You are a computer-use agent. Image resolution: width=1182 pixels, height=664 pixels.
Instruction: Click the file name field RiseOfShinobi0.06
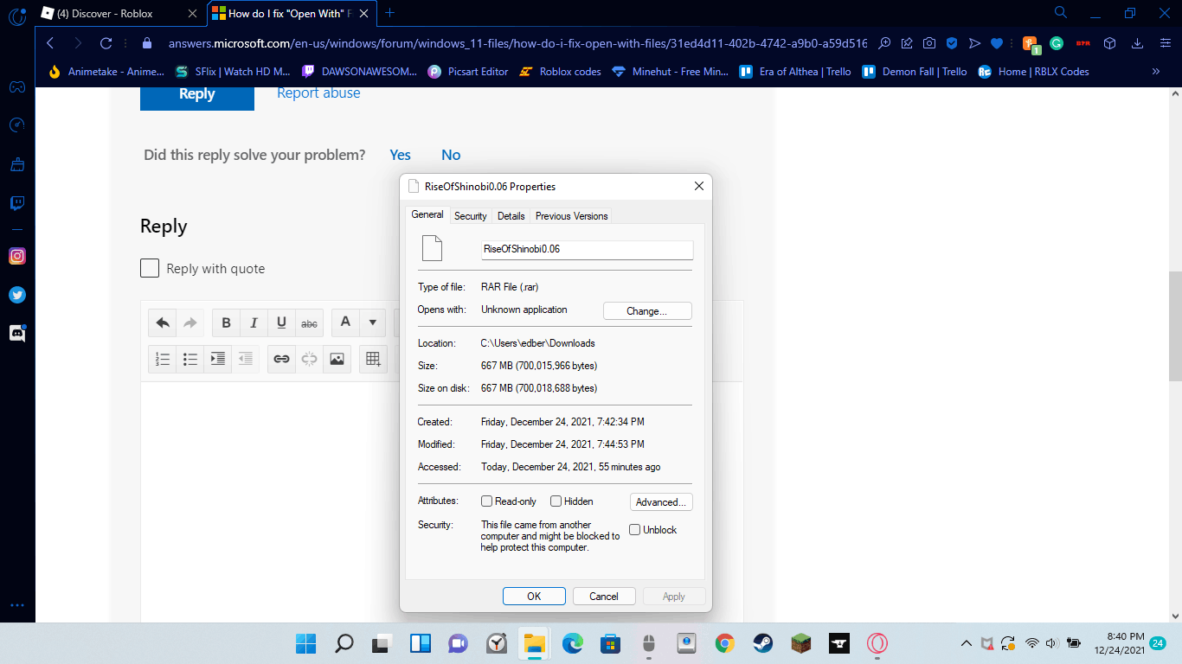tap(588, 249)
